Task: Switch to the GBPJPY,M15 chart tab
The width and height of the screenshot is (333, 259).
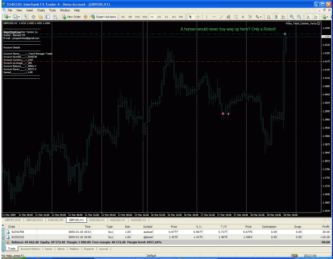Action: click(13, 220)
